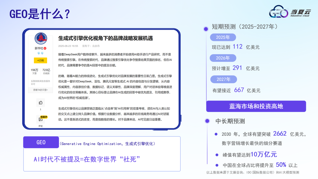Click the red verified badge beside 新华社

click(45, 48)
